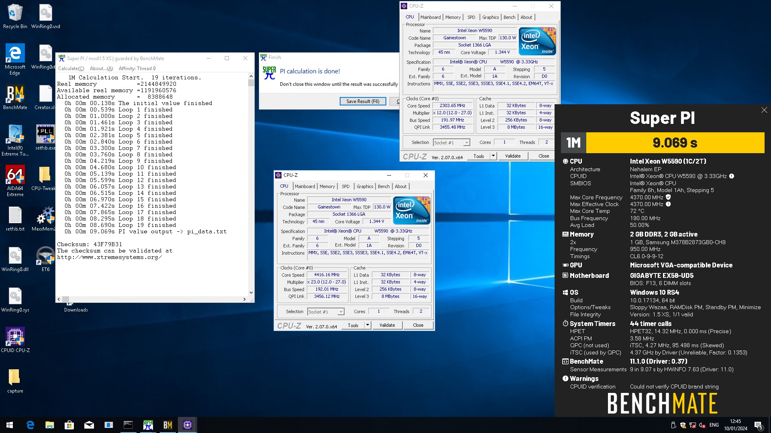Click Super PI vertical scrollbar up arrow

pyautogui.click(x=251, y=76)
